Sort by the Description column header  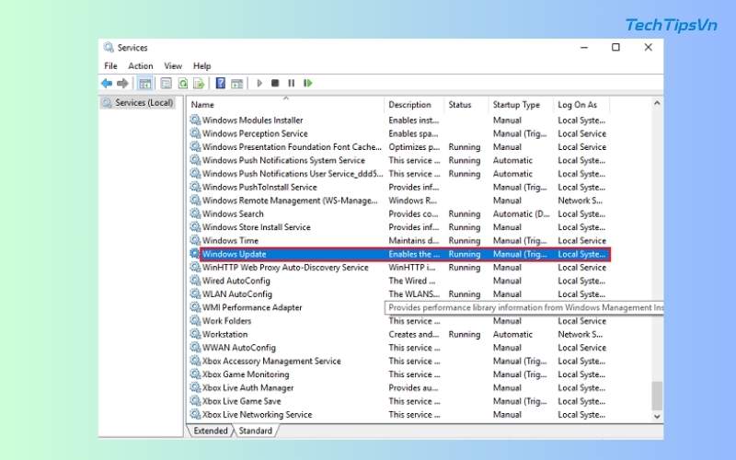pyautogui.click(x=414, y=105)
